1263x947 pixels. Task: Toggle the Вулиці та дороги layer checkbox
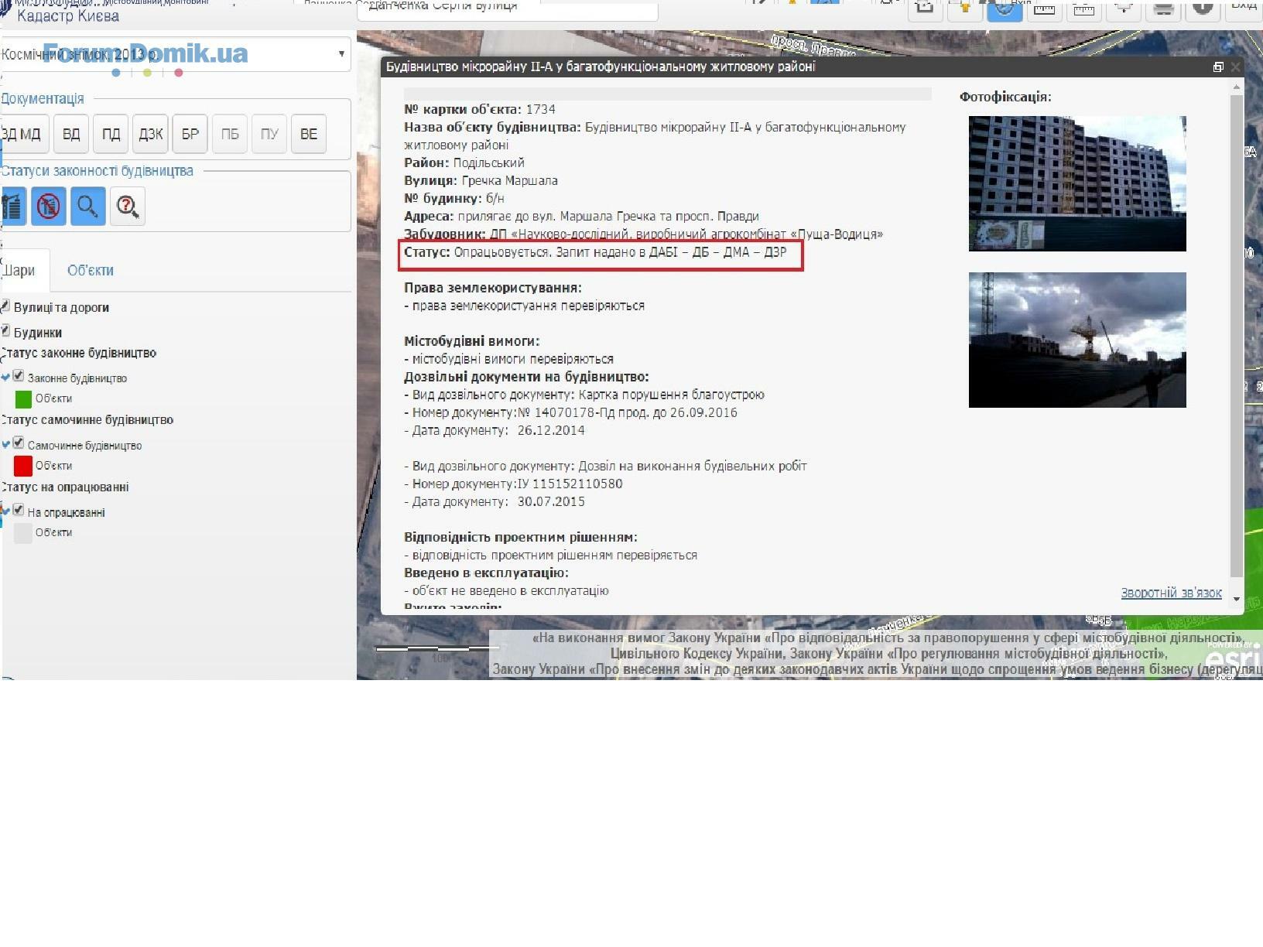(5, 306)
